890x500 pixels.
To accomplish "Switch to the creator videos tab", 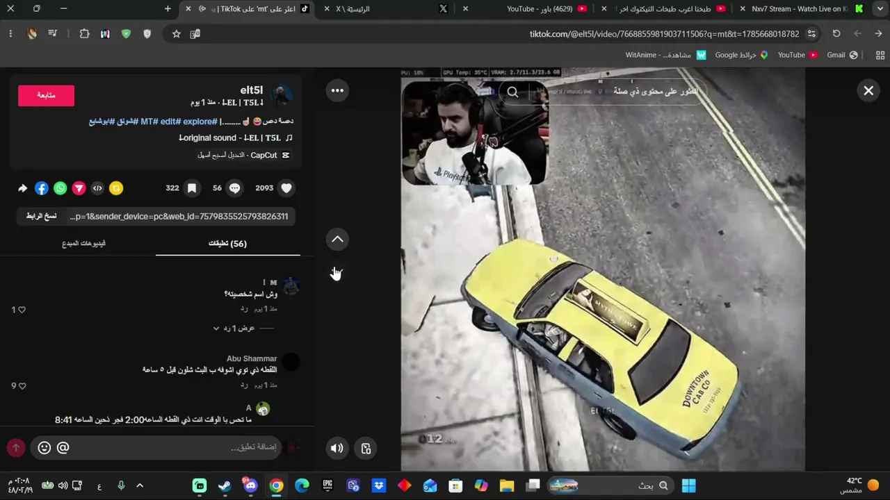I will pyautogui.click(x=83, y=244).
